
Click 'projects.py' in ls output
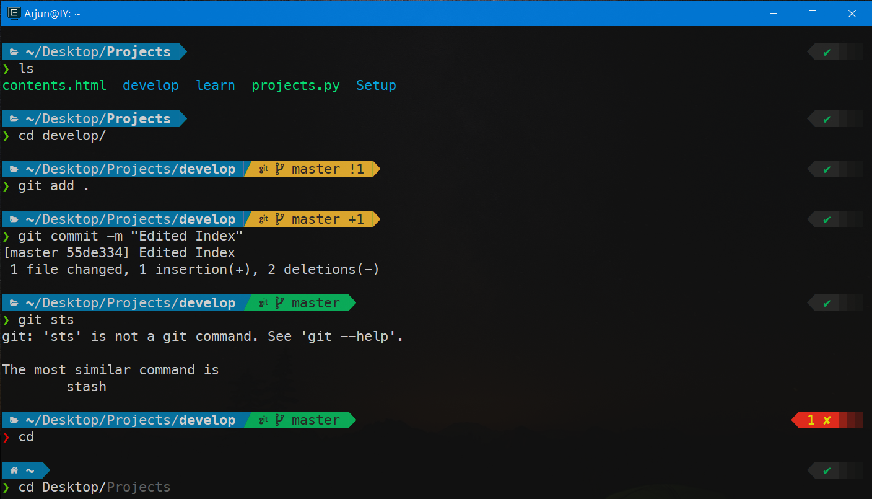[x=295, y=86]
